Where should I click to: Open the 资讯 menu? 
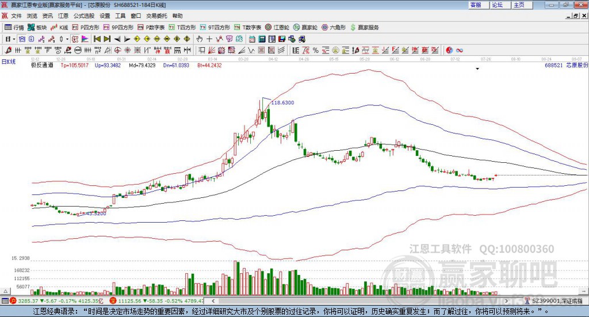click(47, 16)
